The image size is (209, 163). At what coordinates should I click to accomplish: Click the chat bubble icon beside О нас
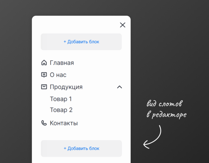(44, 75)
